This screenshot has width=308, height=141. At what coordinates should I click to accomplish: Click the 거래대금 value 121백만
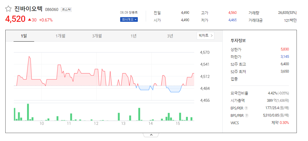[x=290, y=20]
